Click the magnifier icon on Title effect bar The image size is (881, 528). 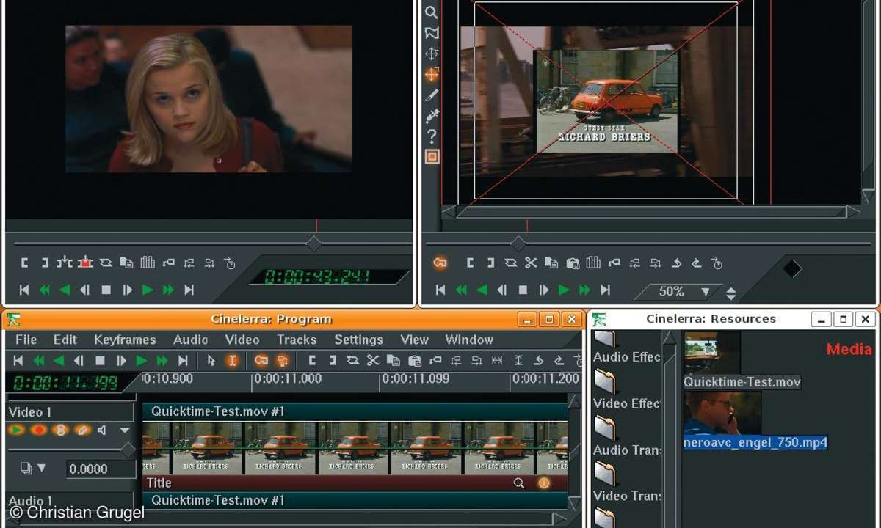tap(519, 483)
